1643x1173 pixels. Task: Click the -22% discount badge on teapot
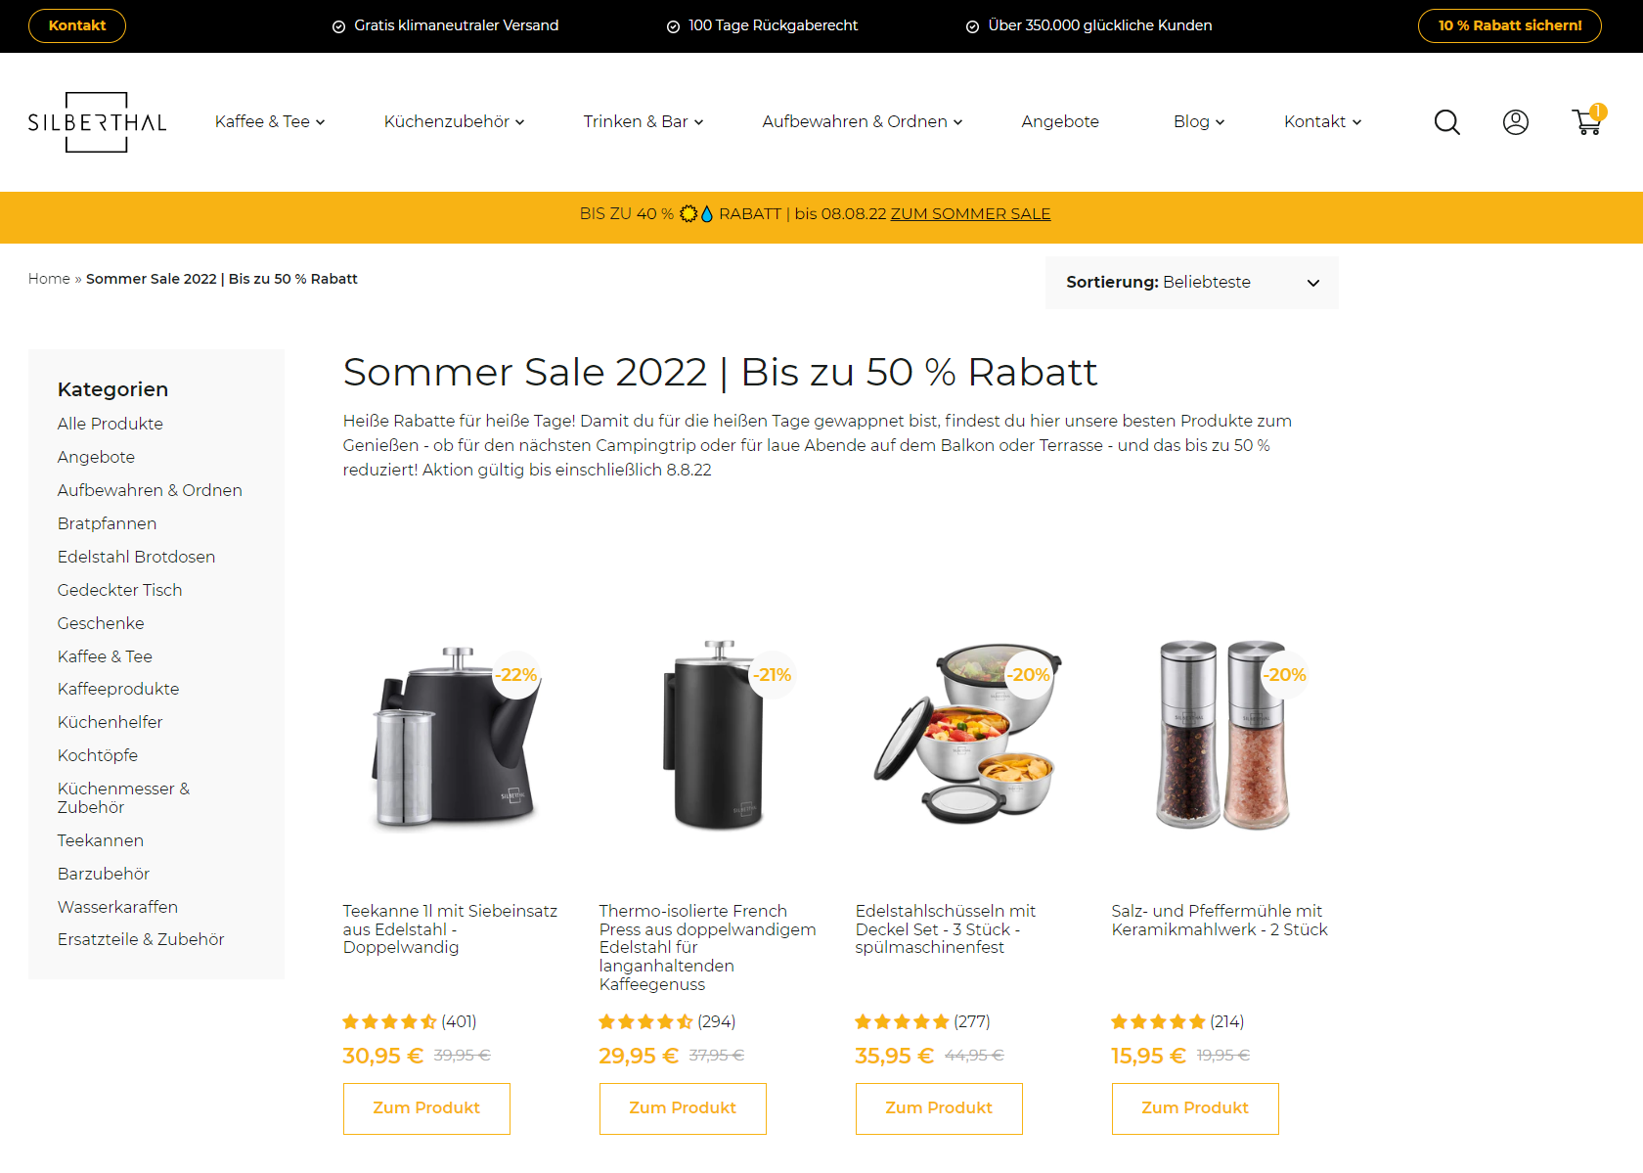[x=515, y=675]
